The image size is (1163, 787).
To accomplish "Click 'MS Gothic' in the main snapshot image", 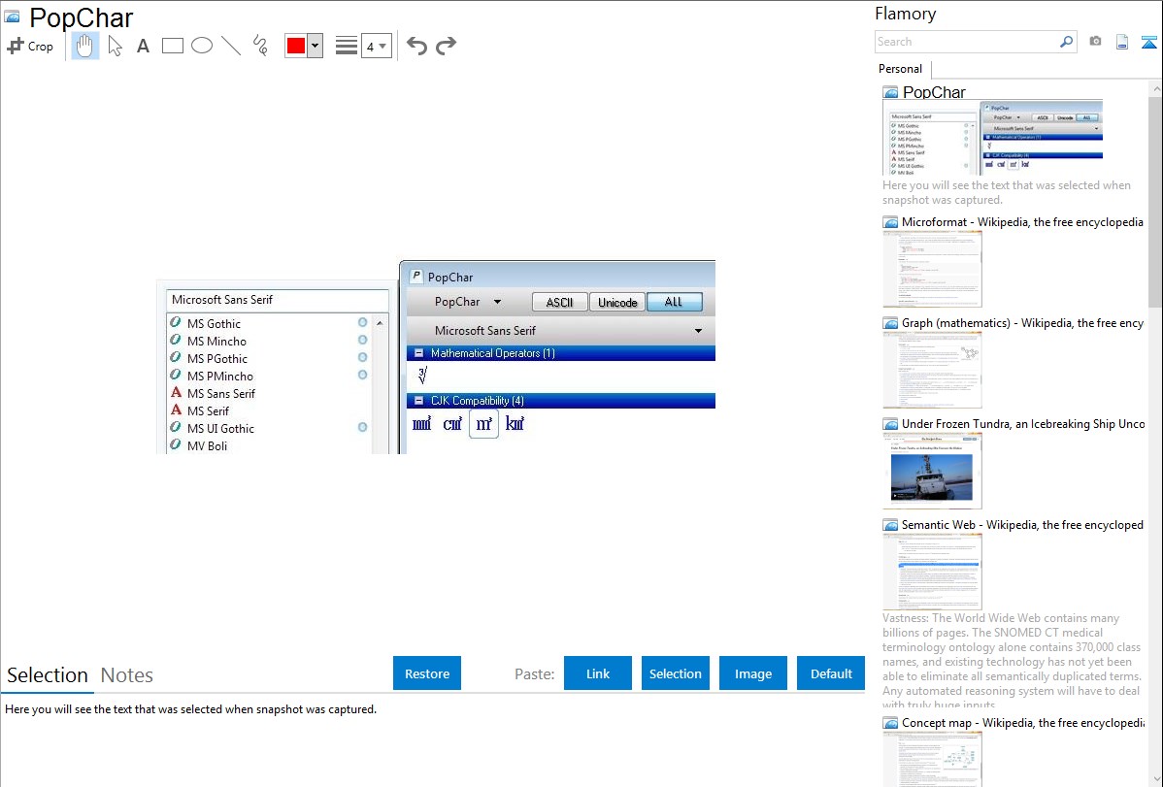I will click(x=214, y=323).
